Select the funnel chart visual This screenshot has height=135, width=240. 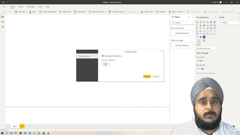pyautogui.click(x=201, y=28)
